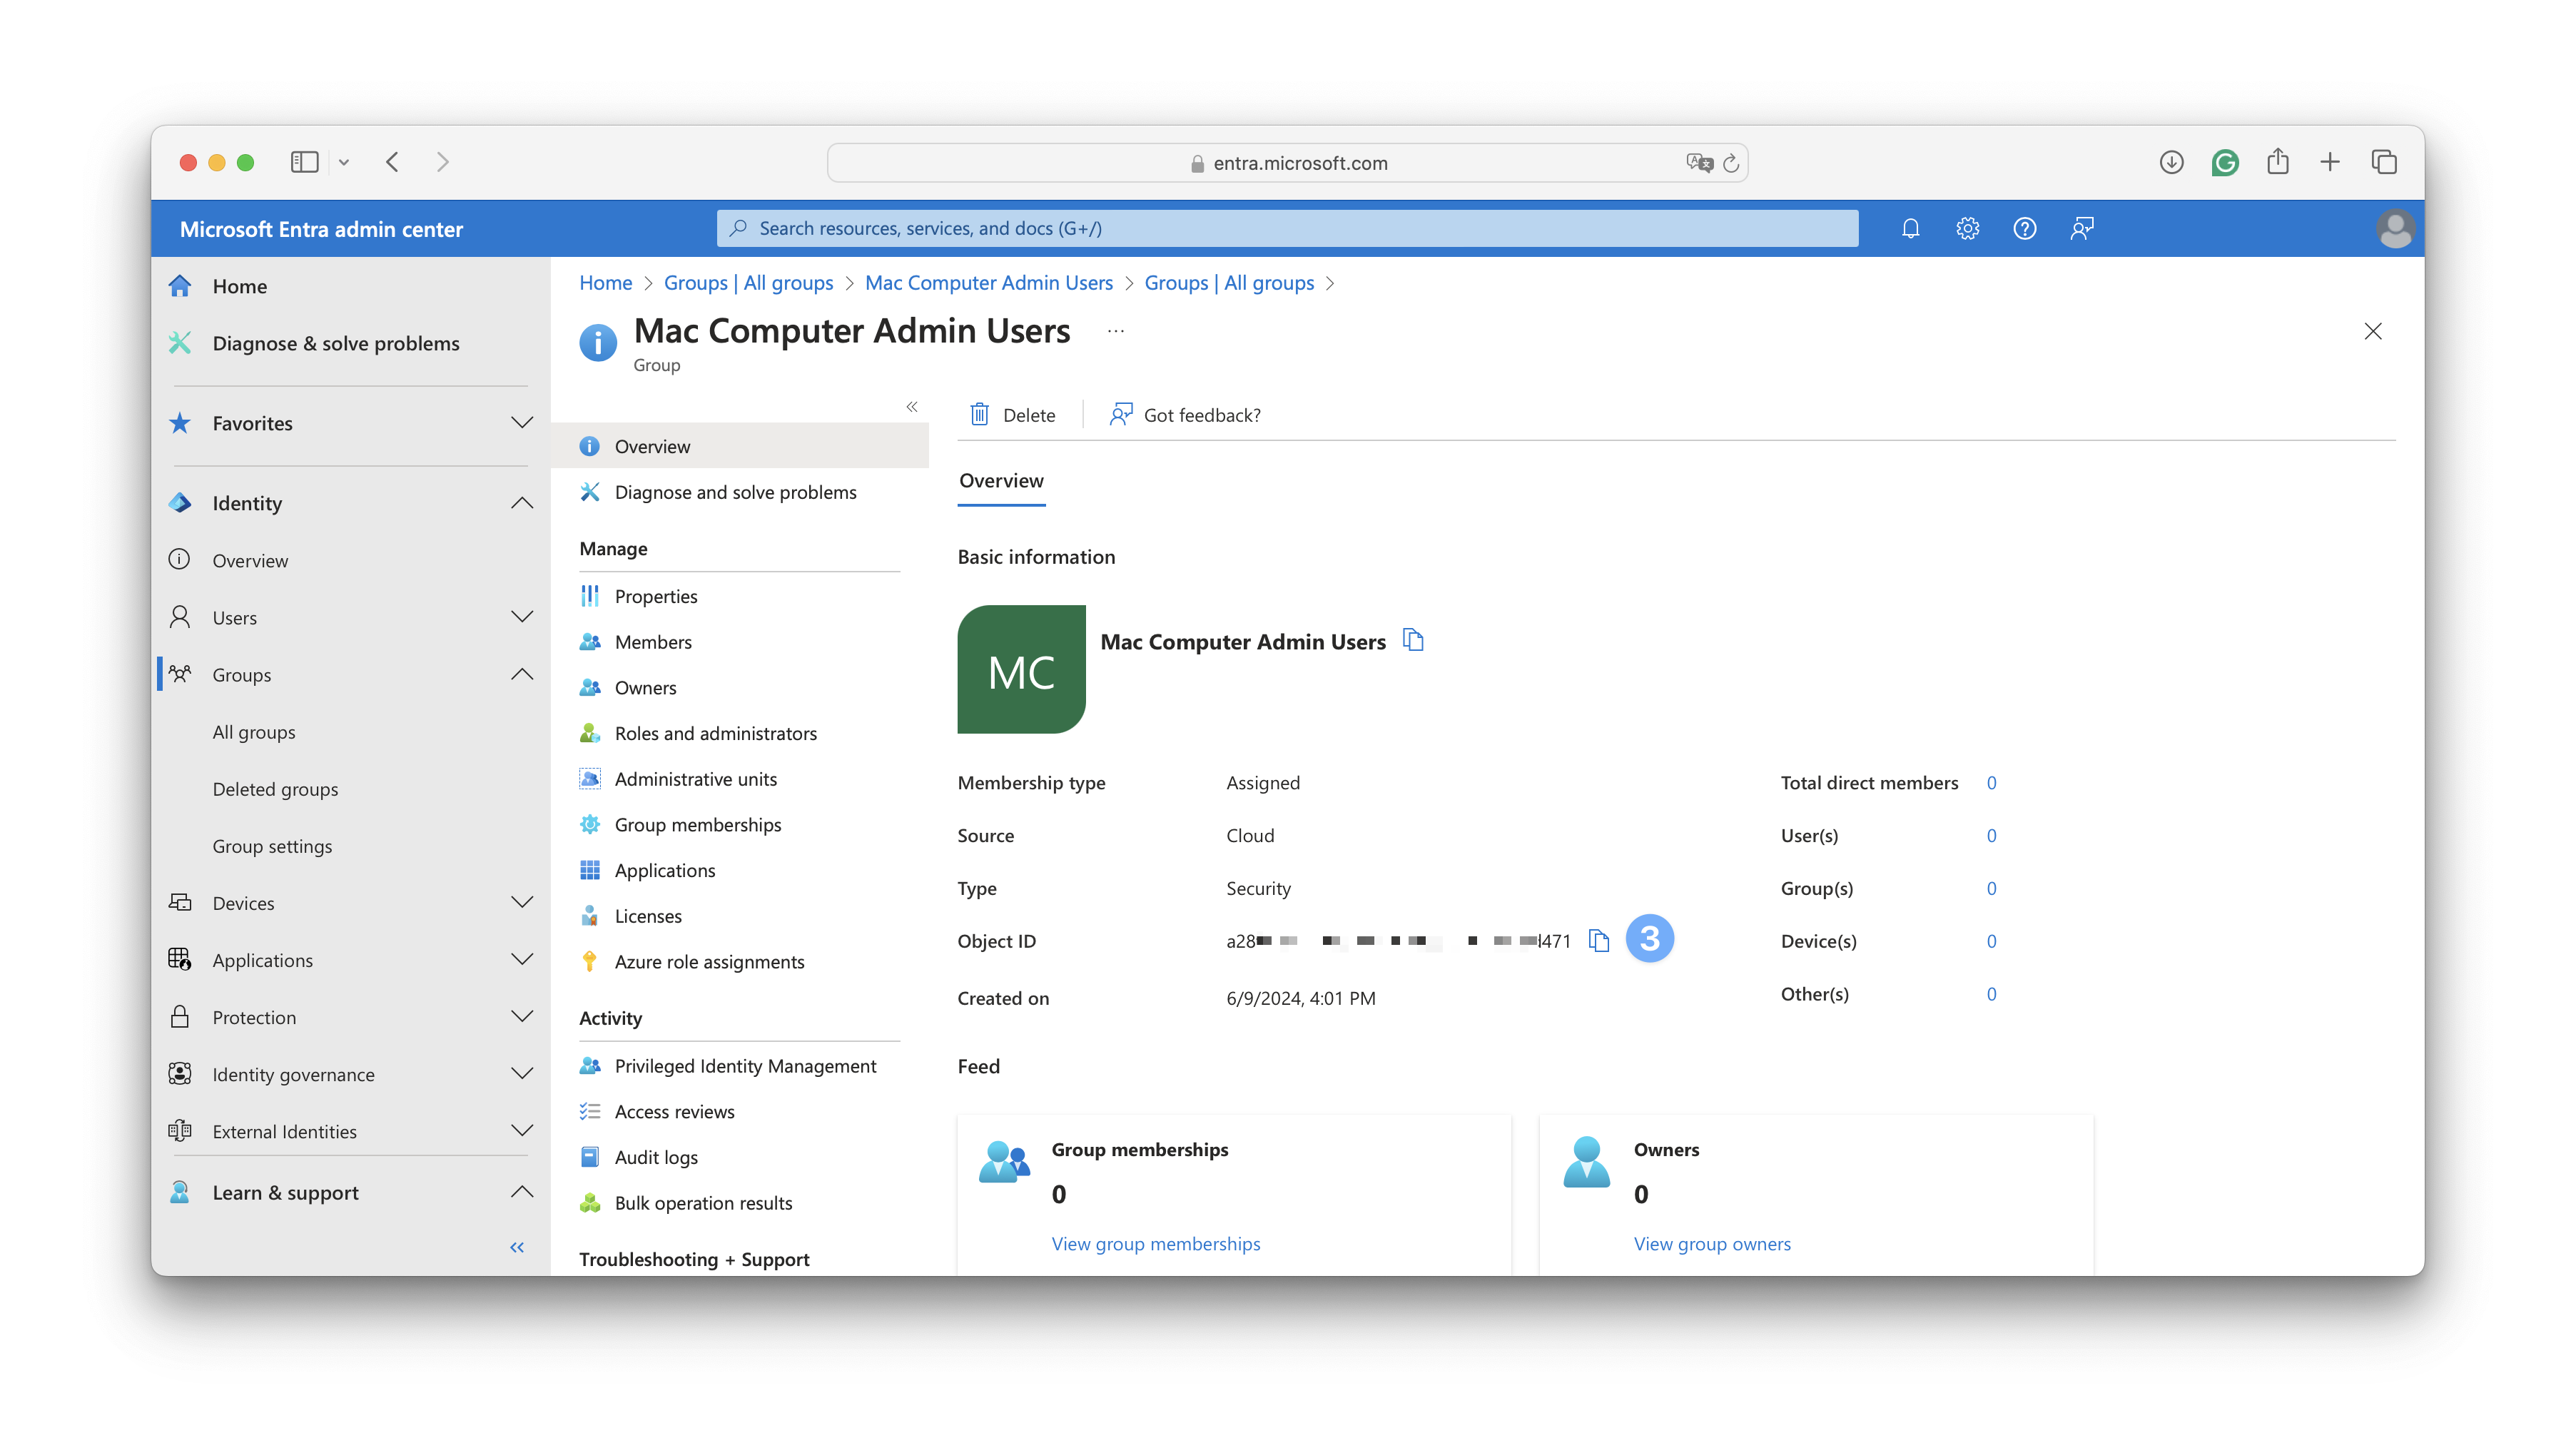
Task: Focus the search resources field
Action: [1288, 229]
